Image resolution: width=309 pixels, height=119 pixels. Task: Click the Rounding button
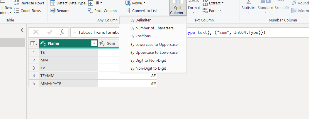pyautogui.click(x=300, y=3)
